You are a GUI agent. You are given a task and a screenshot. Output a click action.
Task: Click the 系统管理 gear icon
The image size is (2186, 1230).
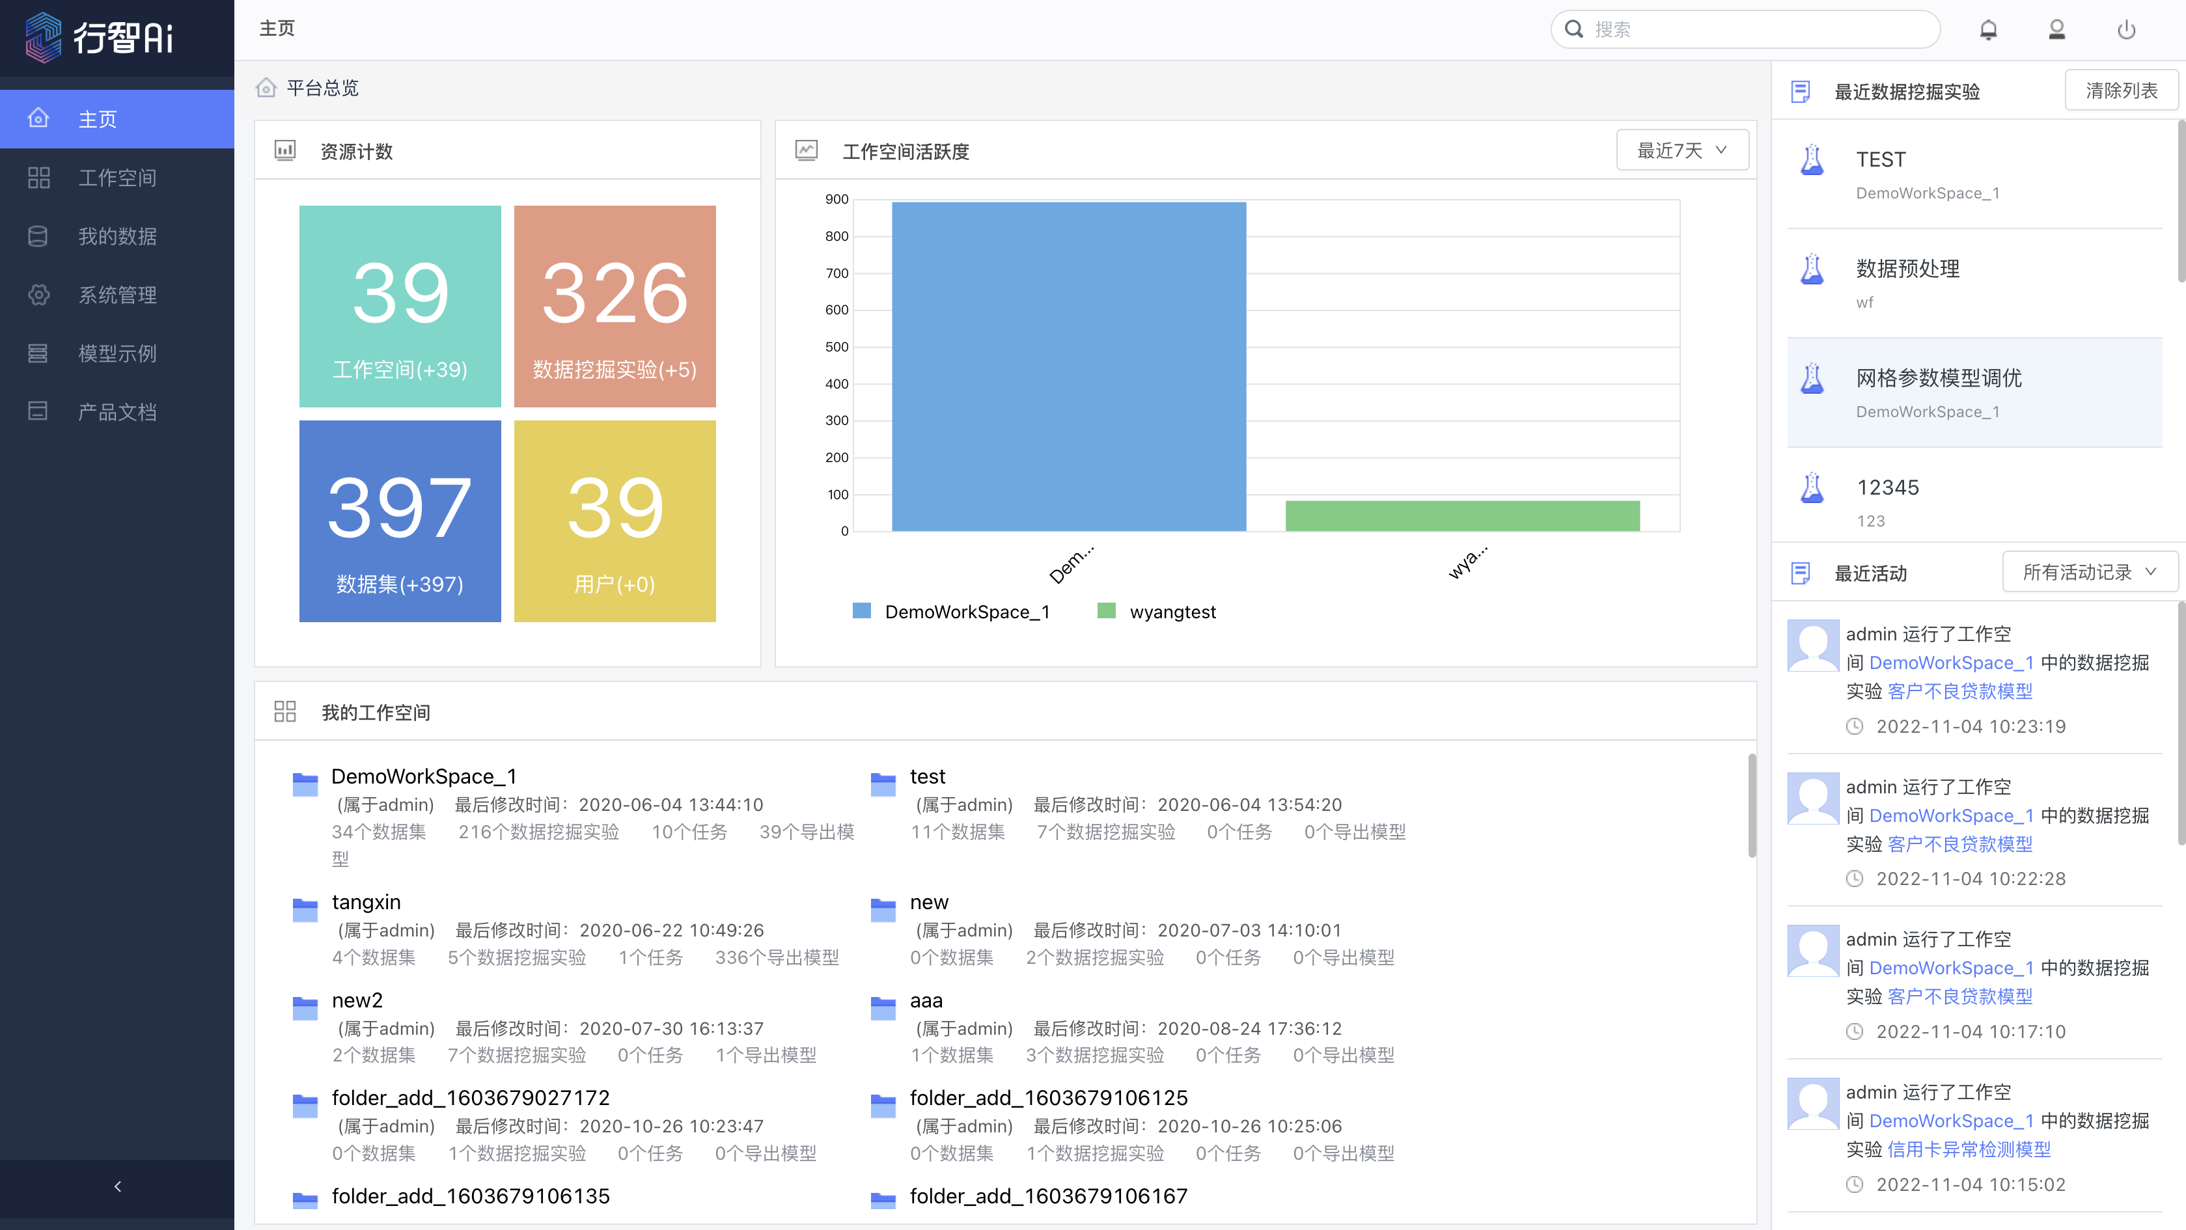tap(38, 294)
